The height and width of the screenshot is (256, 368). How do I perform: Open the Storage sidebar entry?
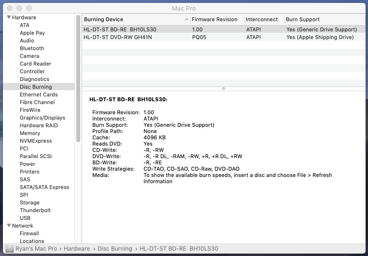[29, 202]
